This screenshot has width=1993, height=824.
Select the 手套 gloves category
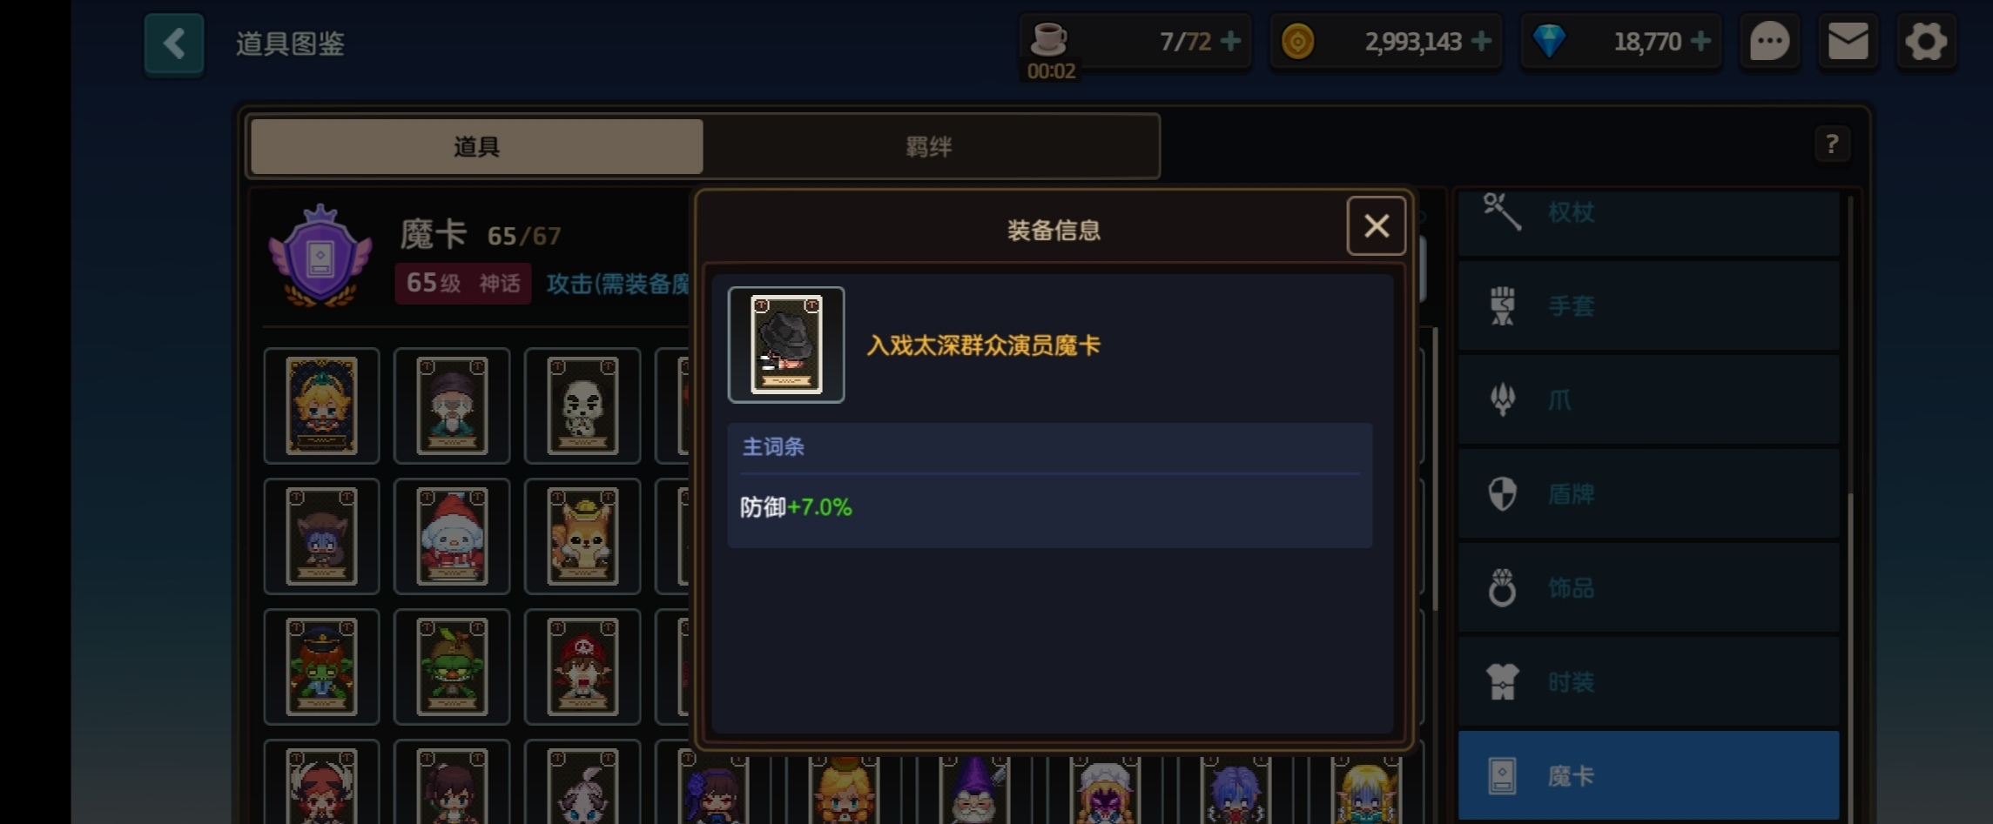[x=1649, y=305]
